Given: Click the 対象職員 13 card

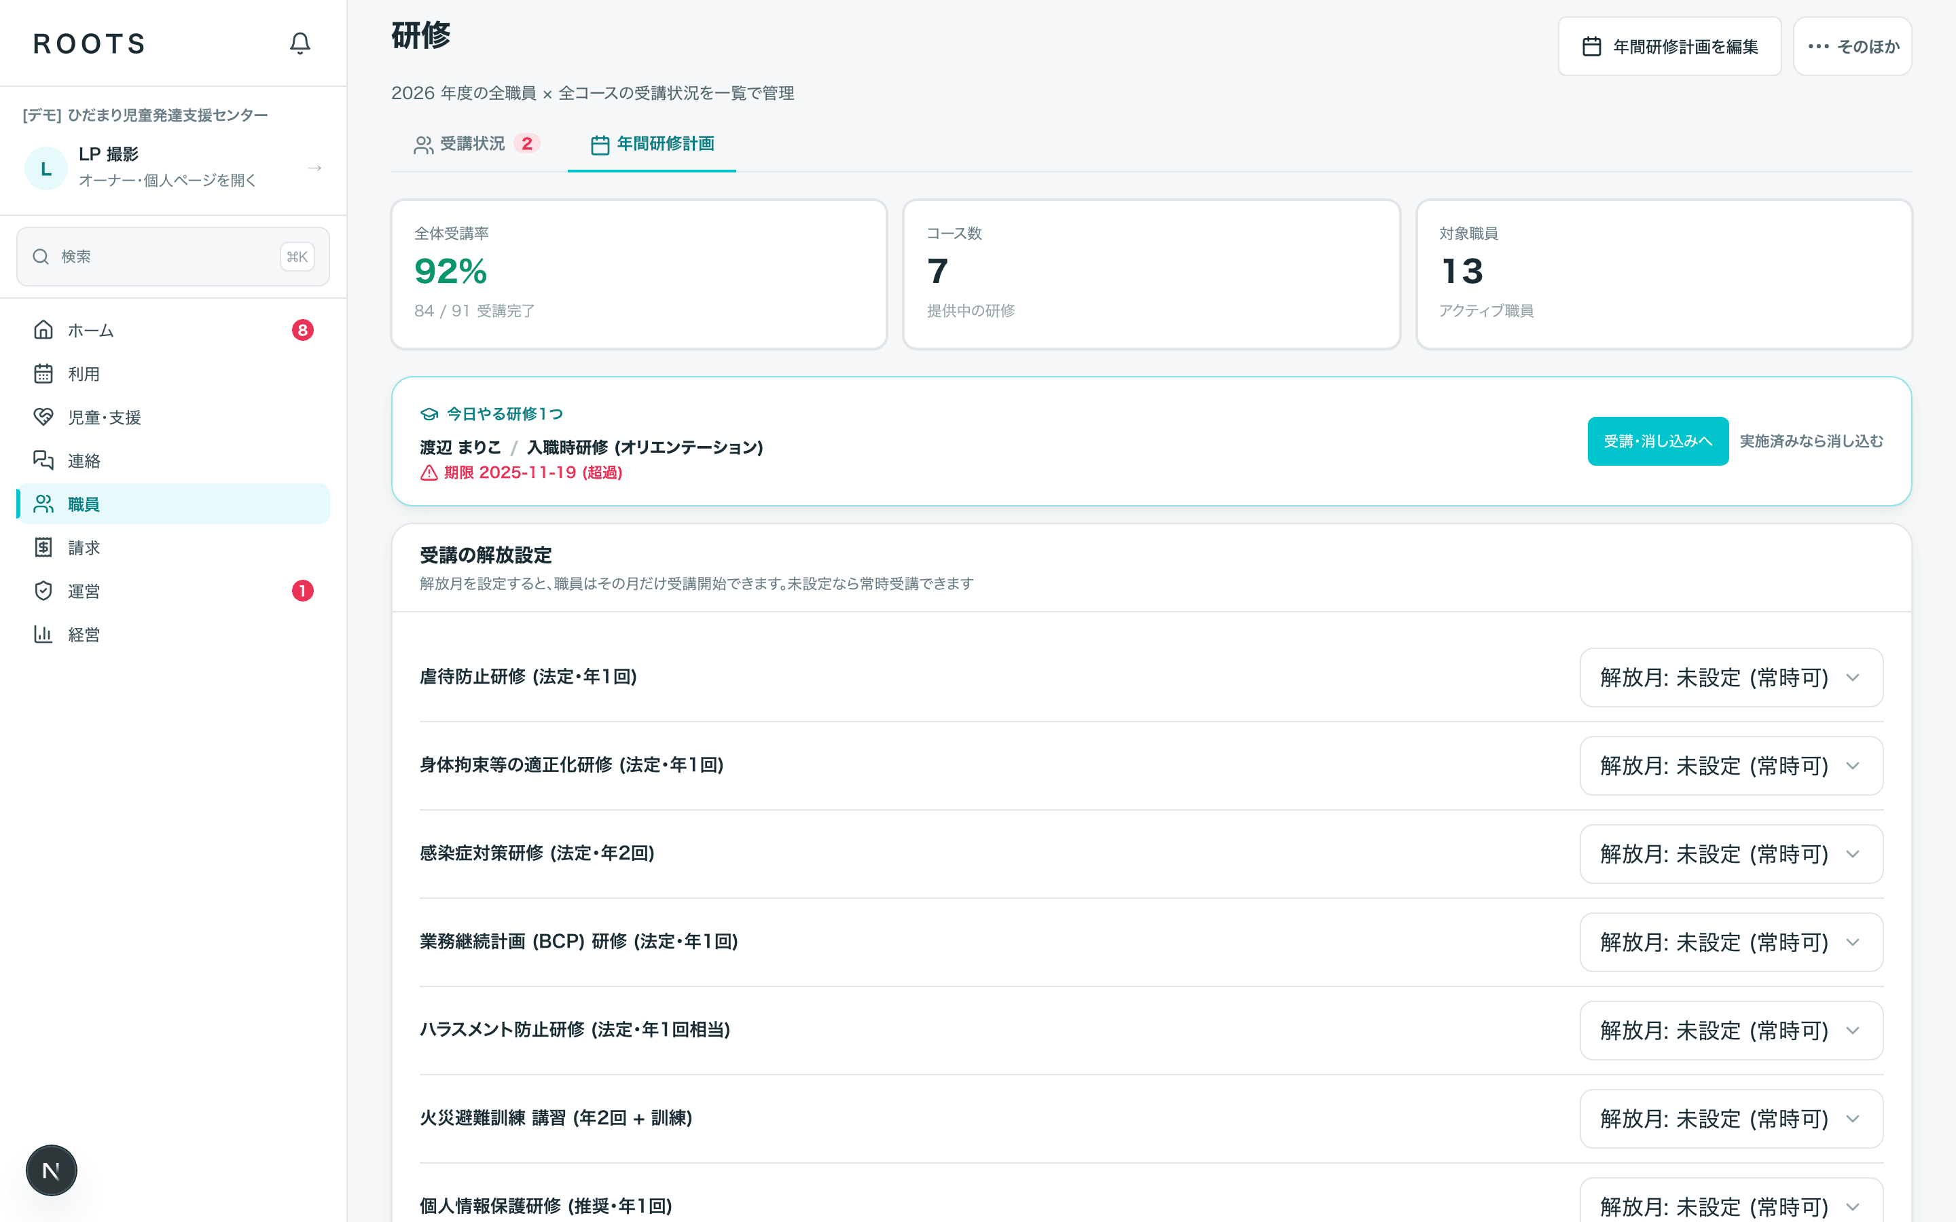Looking at the screenshot, I should pos(1664,274).
